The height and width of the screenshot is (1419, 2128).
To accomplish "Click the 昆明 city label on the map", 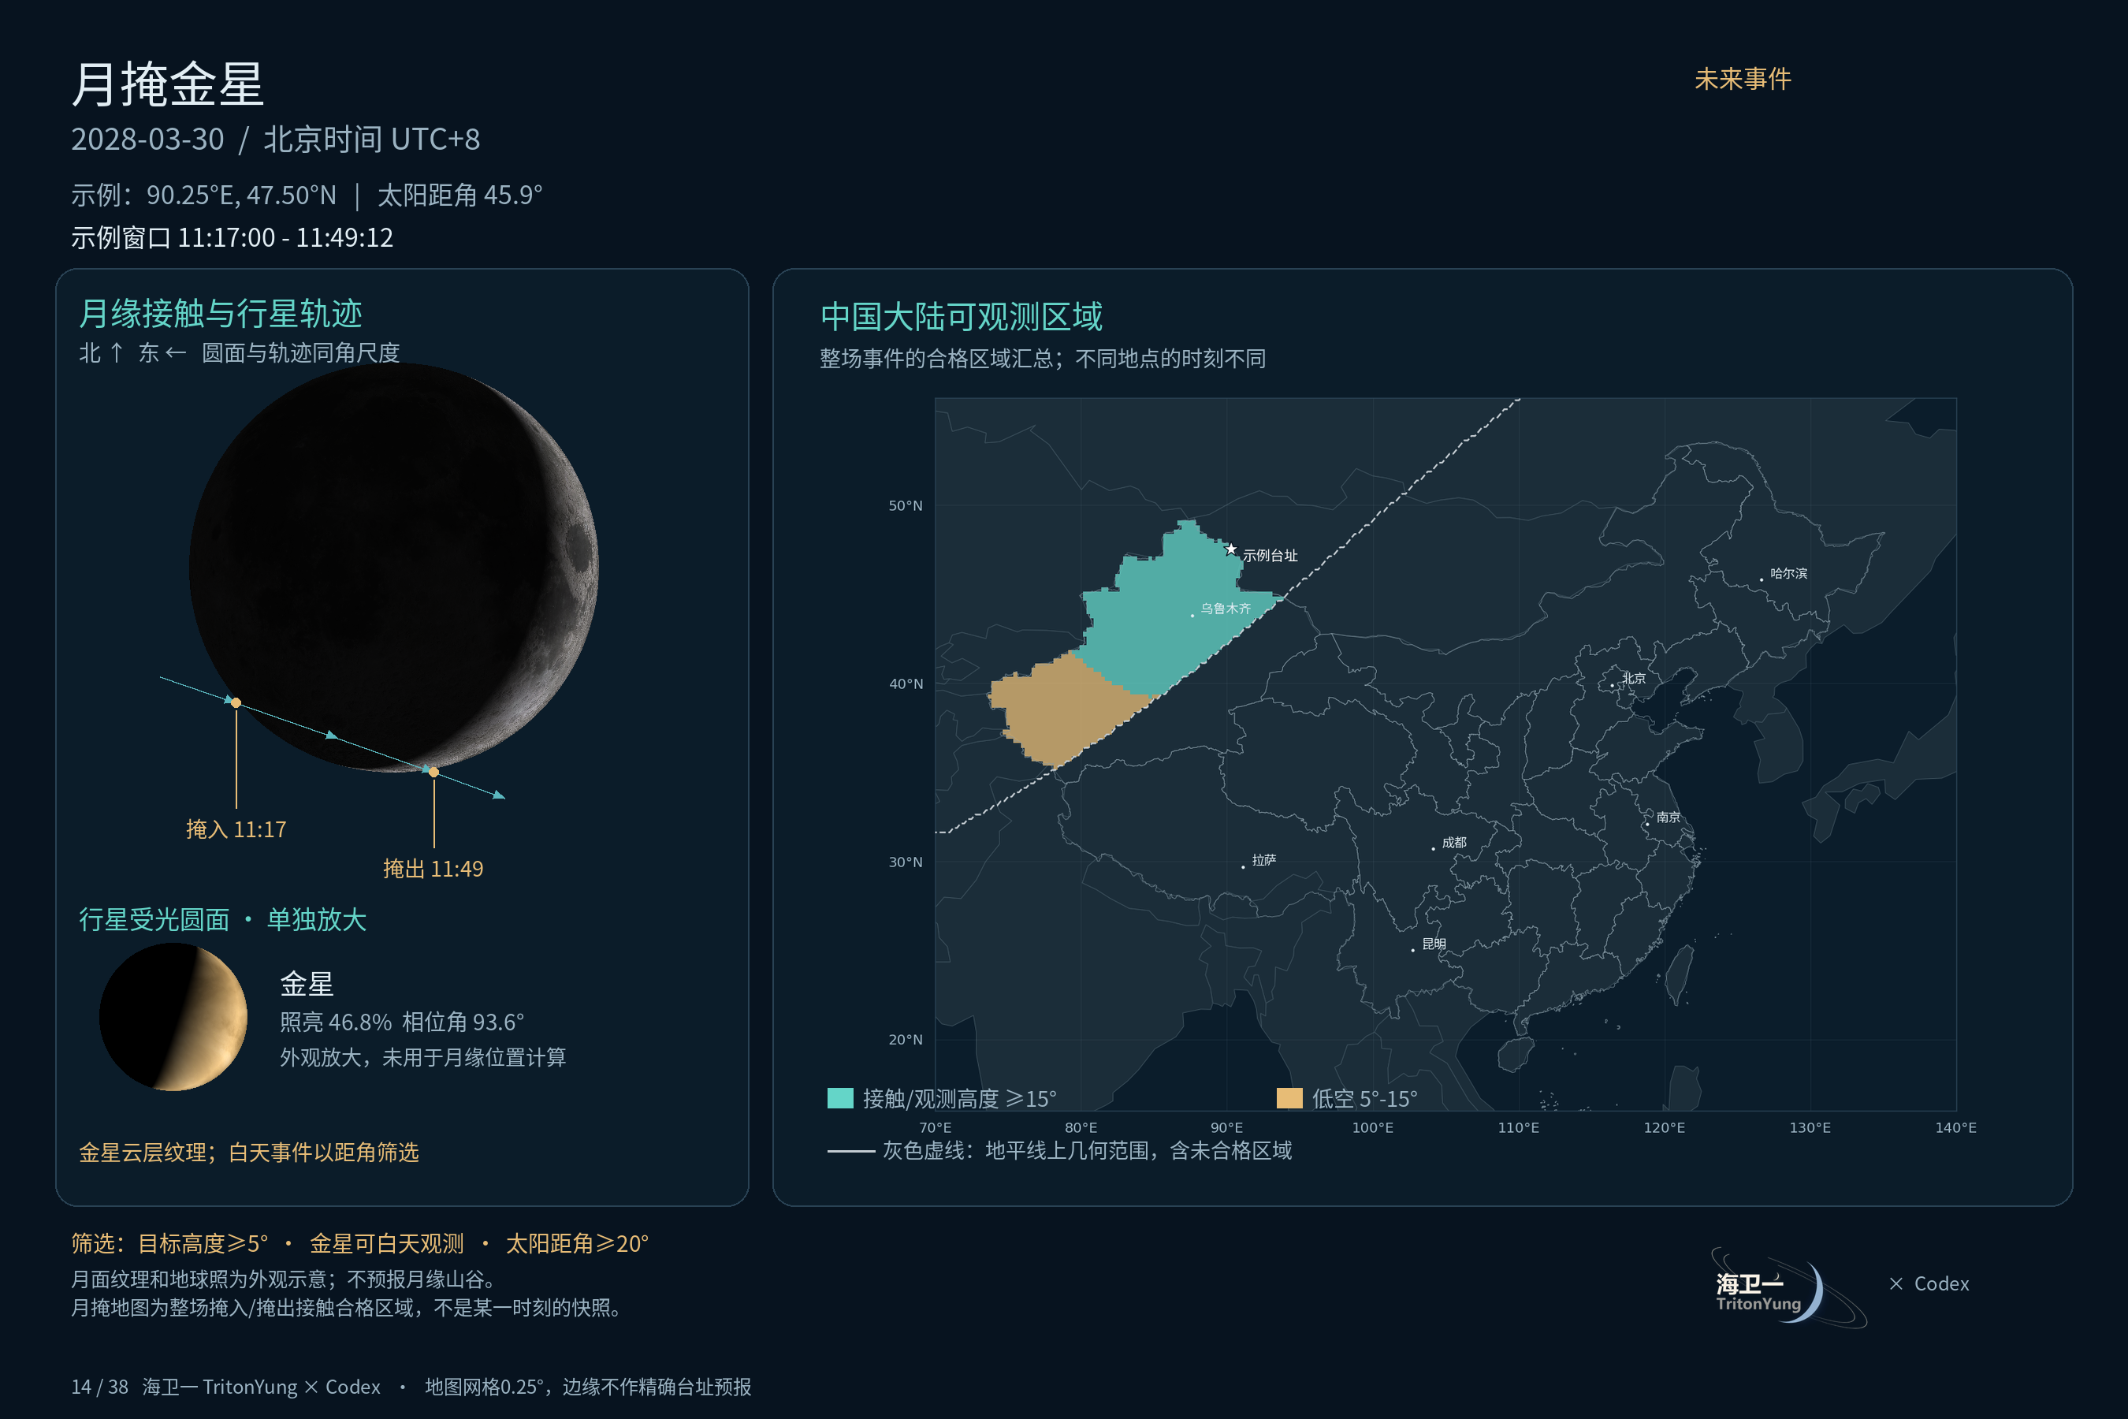I will [1434, 944].
